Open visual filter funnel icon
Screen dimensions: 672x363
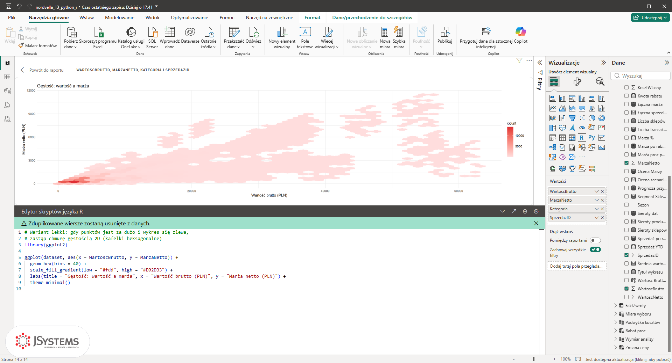tap(519, 60)
